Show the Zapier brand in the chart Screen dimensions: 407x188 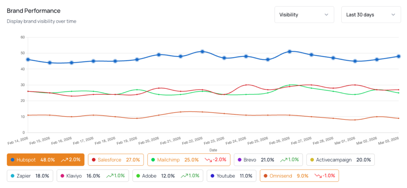(x=28, y=176)
